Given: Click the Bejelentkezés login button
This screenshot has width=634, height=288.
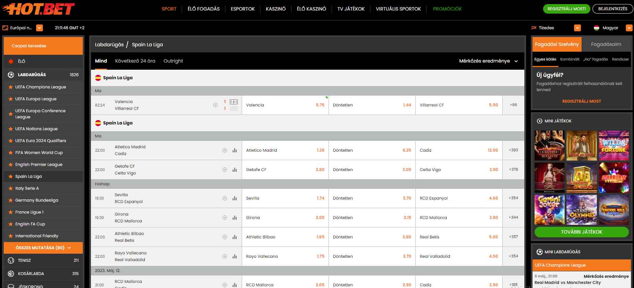Looking at the screenshot, I should pyautogui.click(x=613, y=9).
